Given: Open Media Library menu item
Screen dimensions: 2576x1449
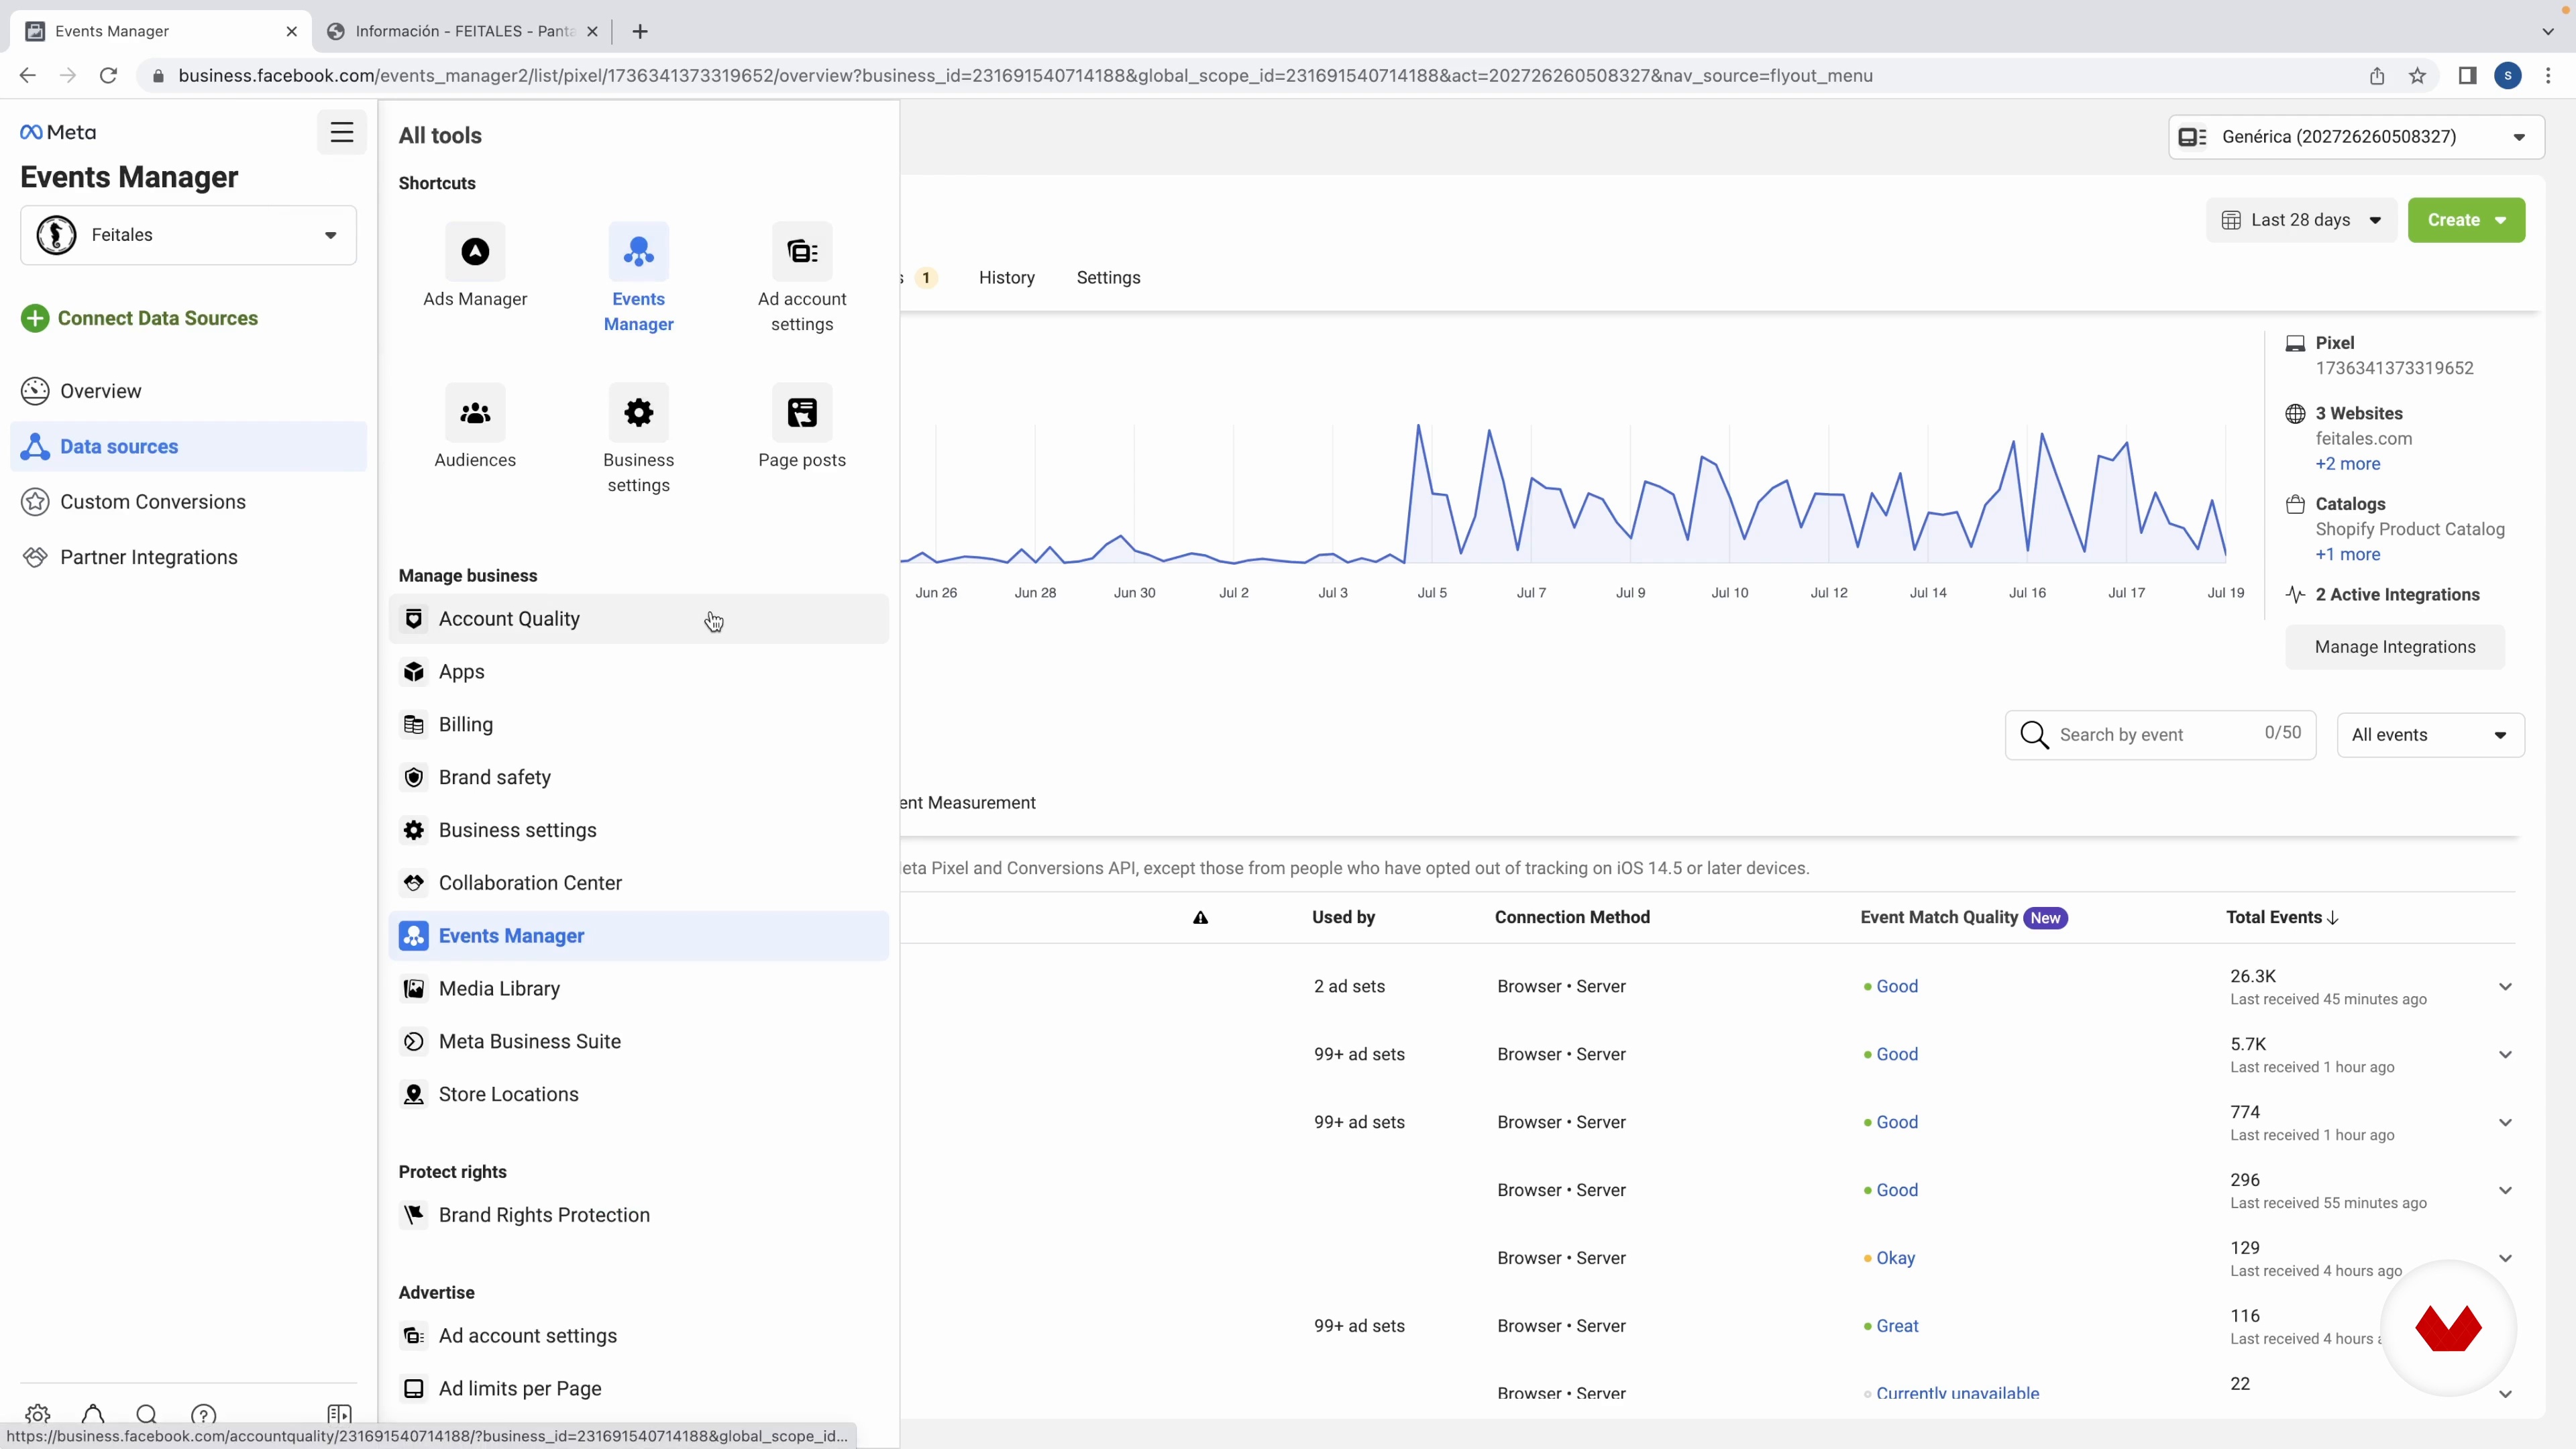Looking at the screenshot, I should tap(638, 989).
